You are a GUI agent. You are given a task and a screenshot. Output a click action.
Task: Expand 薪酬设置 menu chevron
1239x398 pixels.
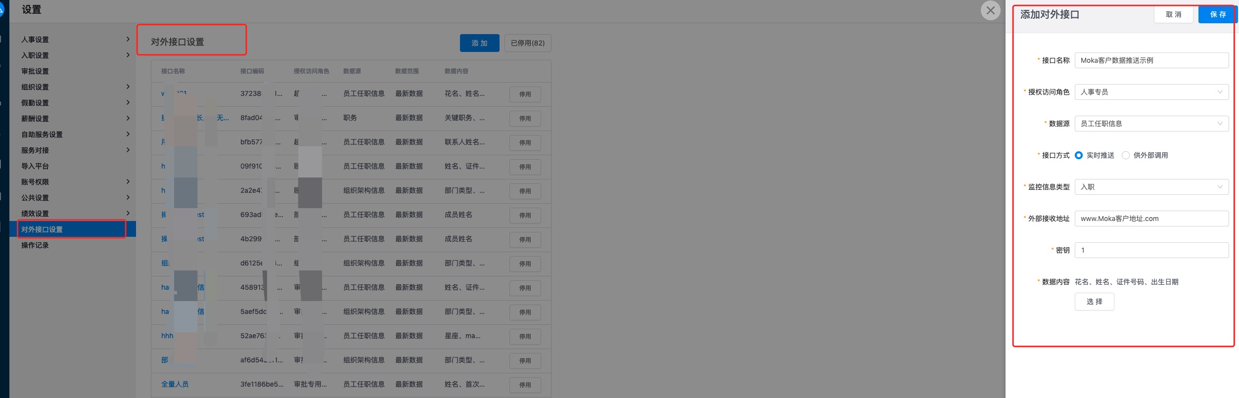tap(128, 118)
